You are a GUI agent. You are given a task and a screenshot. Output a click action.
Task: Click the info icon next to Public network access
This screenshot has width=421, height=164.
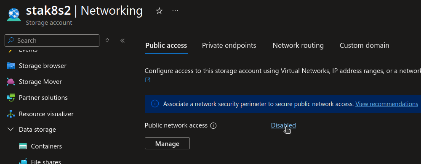(x=213, y=125)
